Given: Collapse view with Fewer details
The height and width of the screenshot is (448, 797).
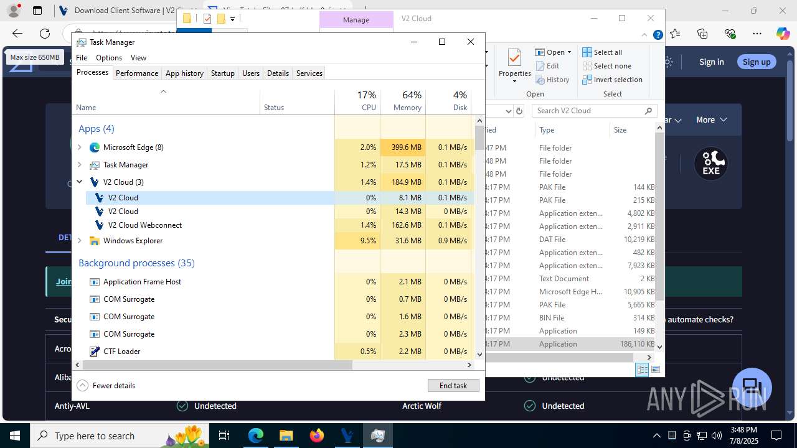Looking at the screenshot, I should [x=106, y=386].
